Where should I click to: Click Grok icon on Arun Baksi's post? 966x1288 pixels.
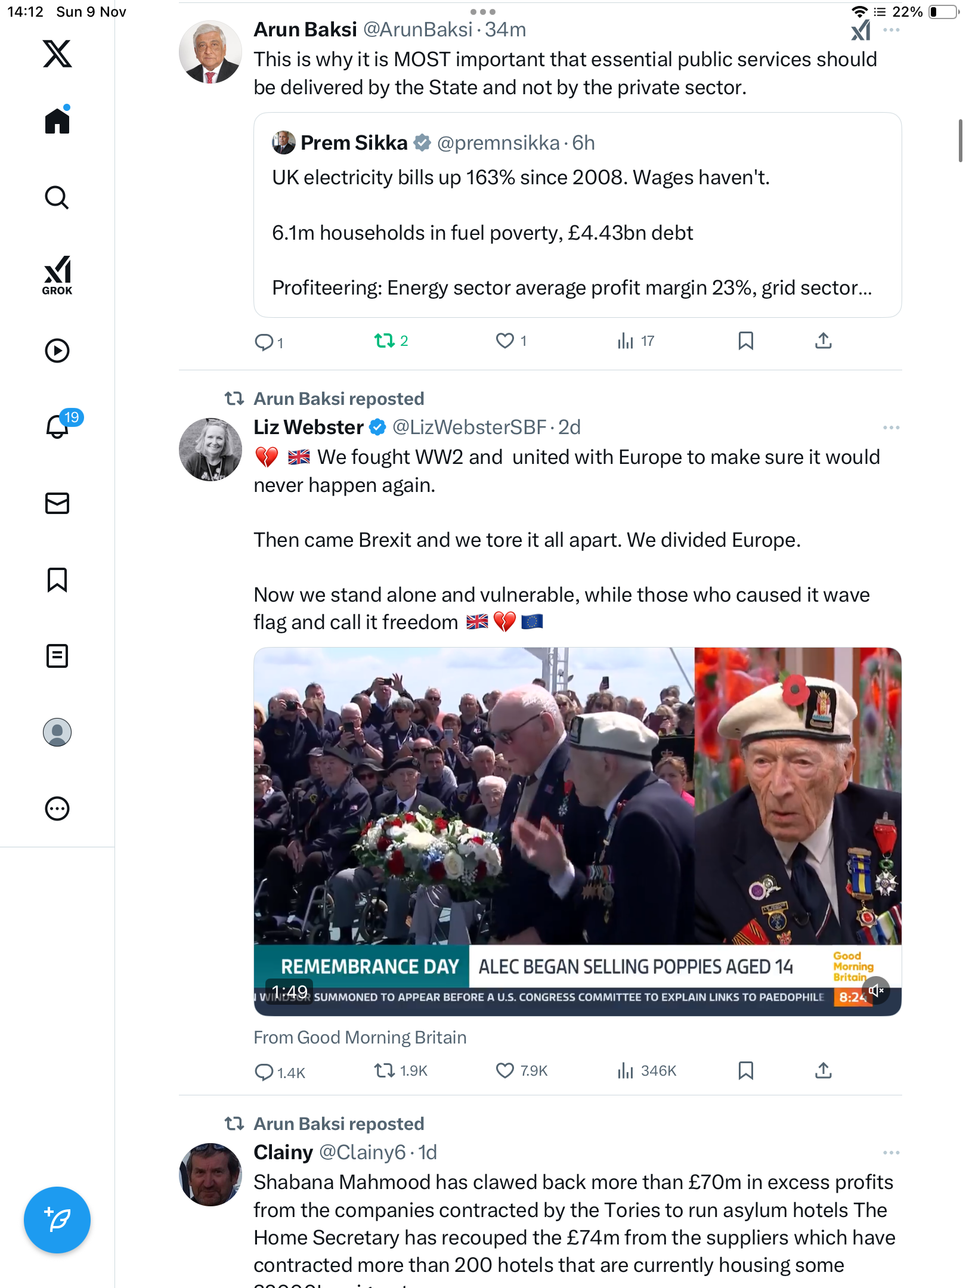[860, 30]
